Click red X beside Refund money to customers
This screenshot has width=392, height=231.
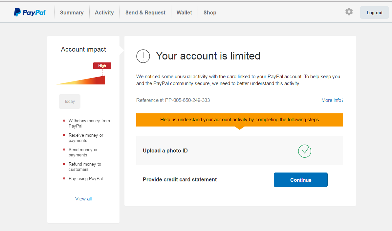point(64,164)
